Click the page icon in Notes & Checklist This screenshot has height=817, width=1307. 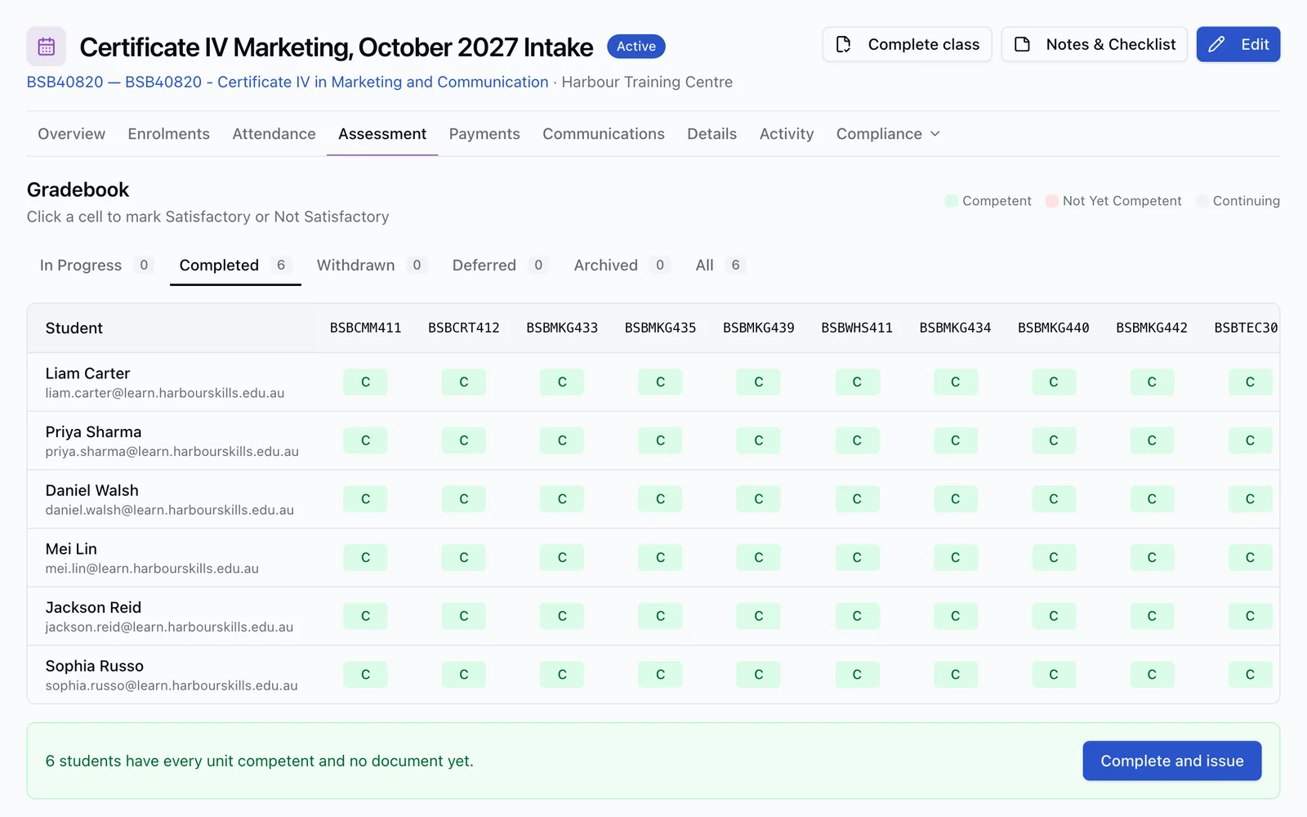[x=1022, y=44]
